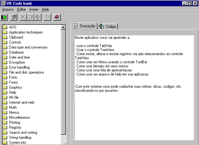Viewport: 199px width, 145px height.
Task: Click the folder icon beside ADO
Action: 5,27
